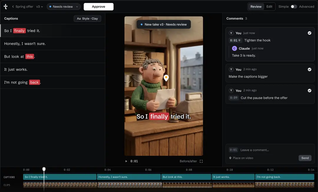Click the New take v3 Needs review badge
The image size is (318, 192).
(164, 24)
